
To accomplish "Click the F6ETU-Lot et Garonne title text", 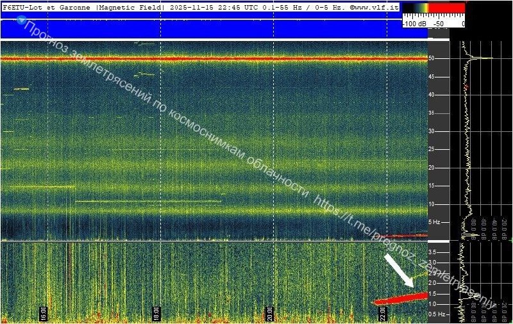I will (46, 7).
